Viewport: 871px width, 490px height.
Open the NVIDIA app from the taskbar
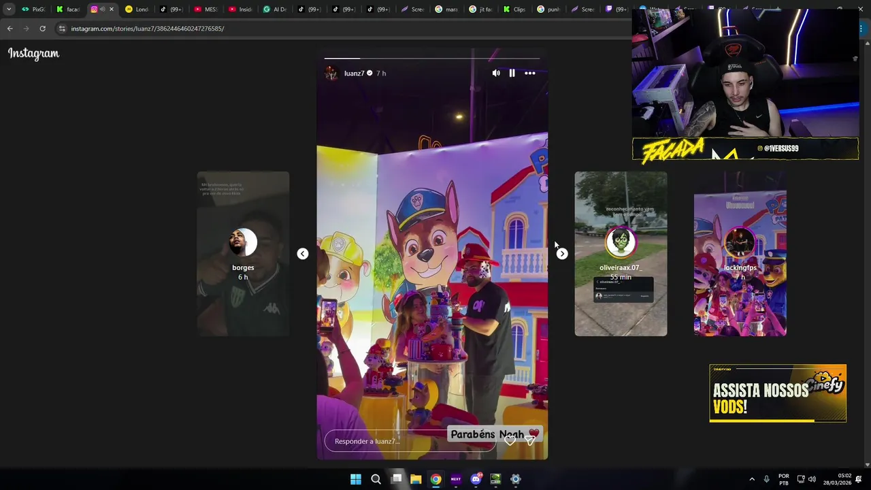495,479
